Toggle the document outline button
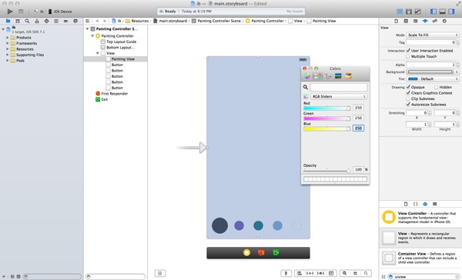 coord(160,273)
